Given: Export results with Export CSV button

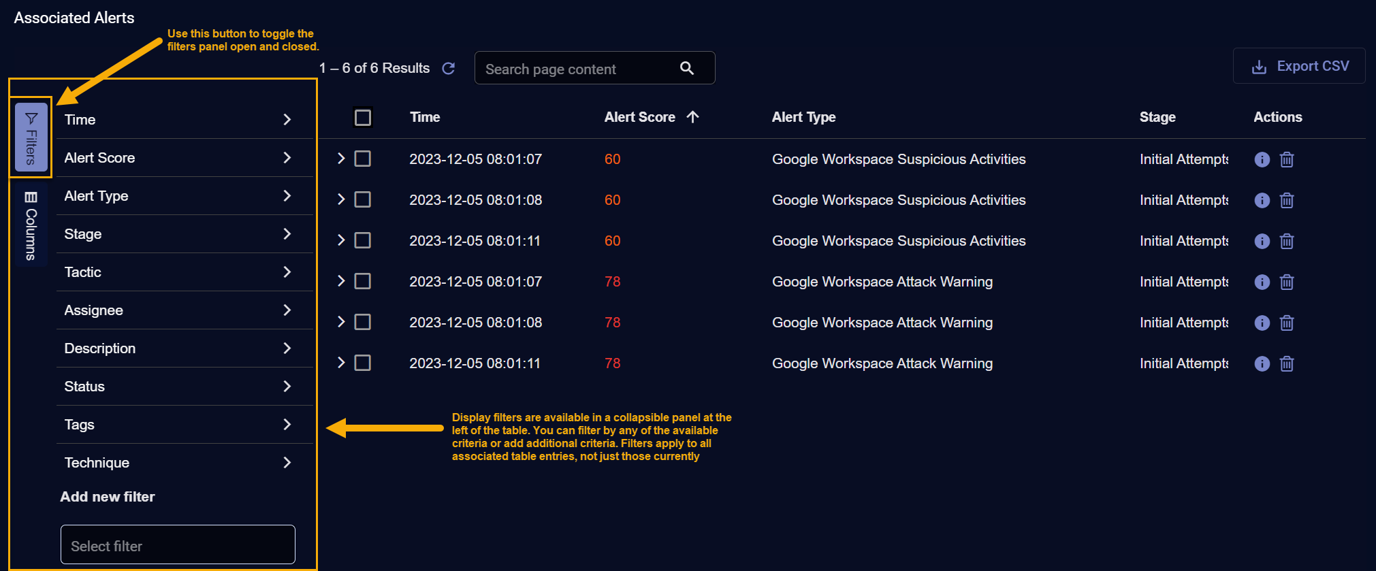Looking at the screenshot, I should [1299, 66].
